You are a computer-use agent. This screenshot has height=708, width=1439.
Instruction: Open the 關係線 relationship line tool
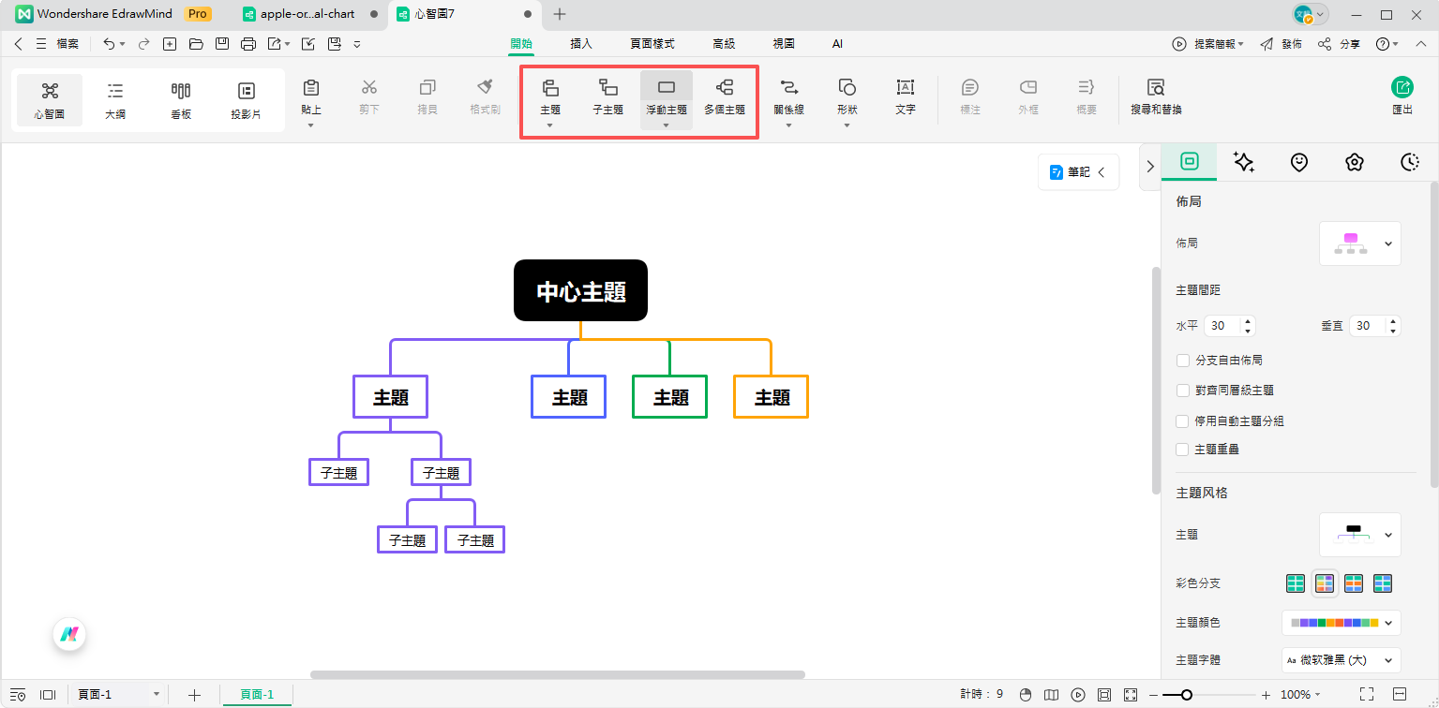coord(788,94)
